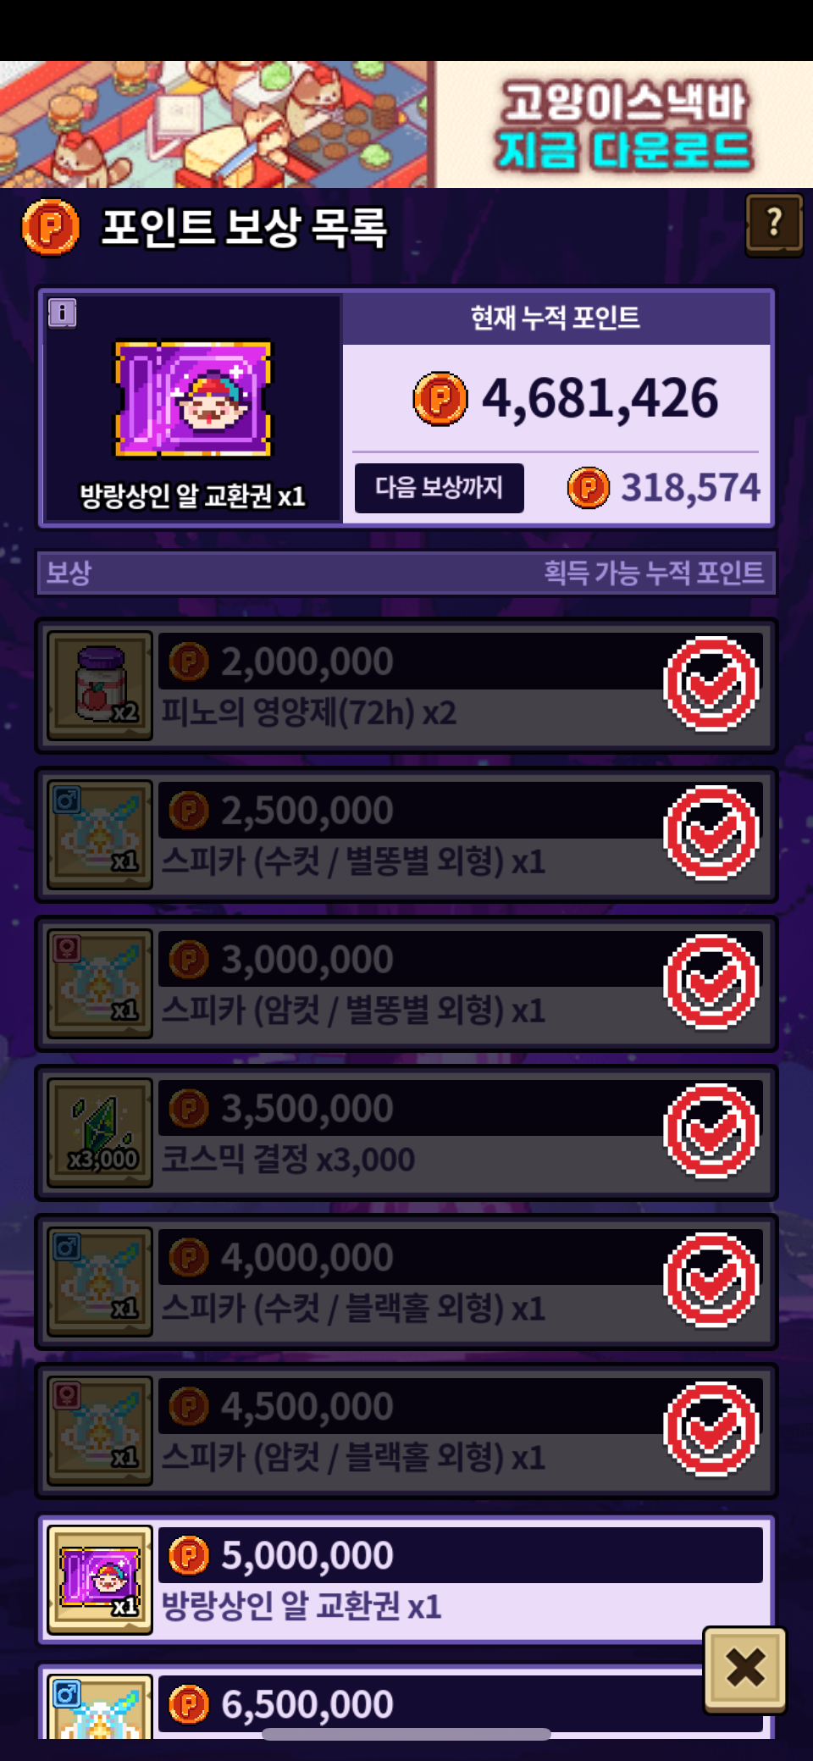The image size is (813, 1761).
Task: Tap the 4,000,000 스피카 수컷 블랙홀 icon
Action: (x=100, y=1282)
